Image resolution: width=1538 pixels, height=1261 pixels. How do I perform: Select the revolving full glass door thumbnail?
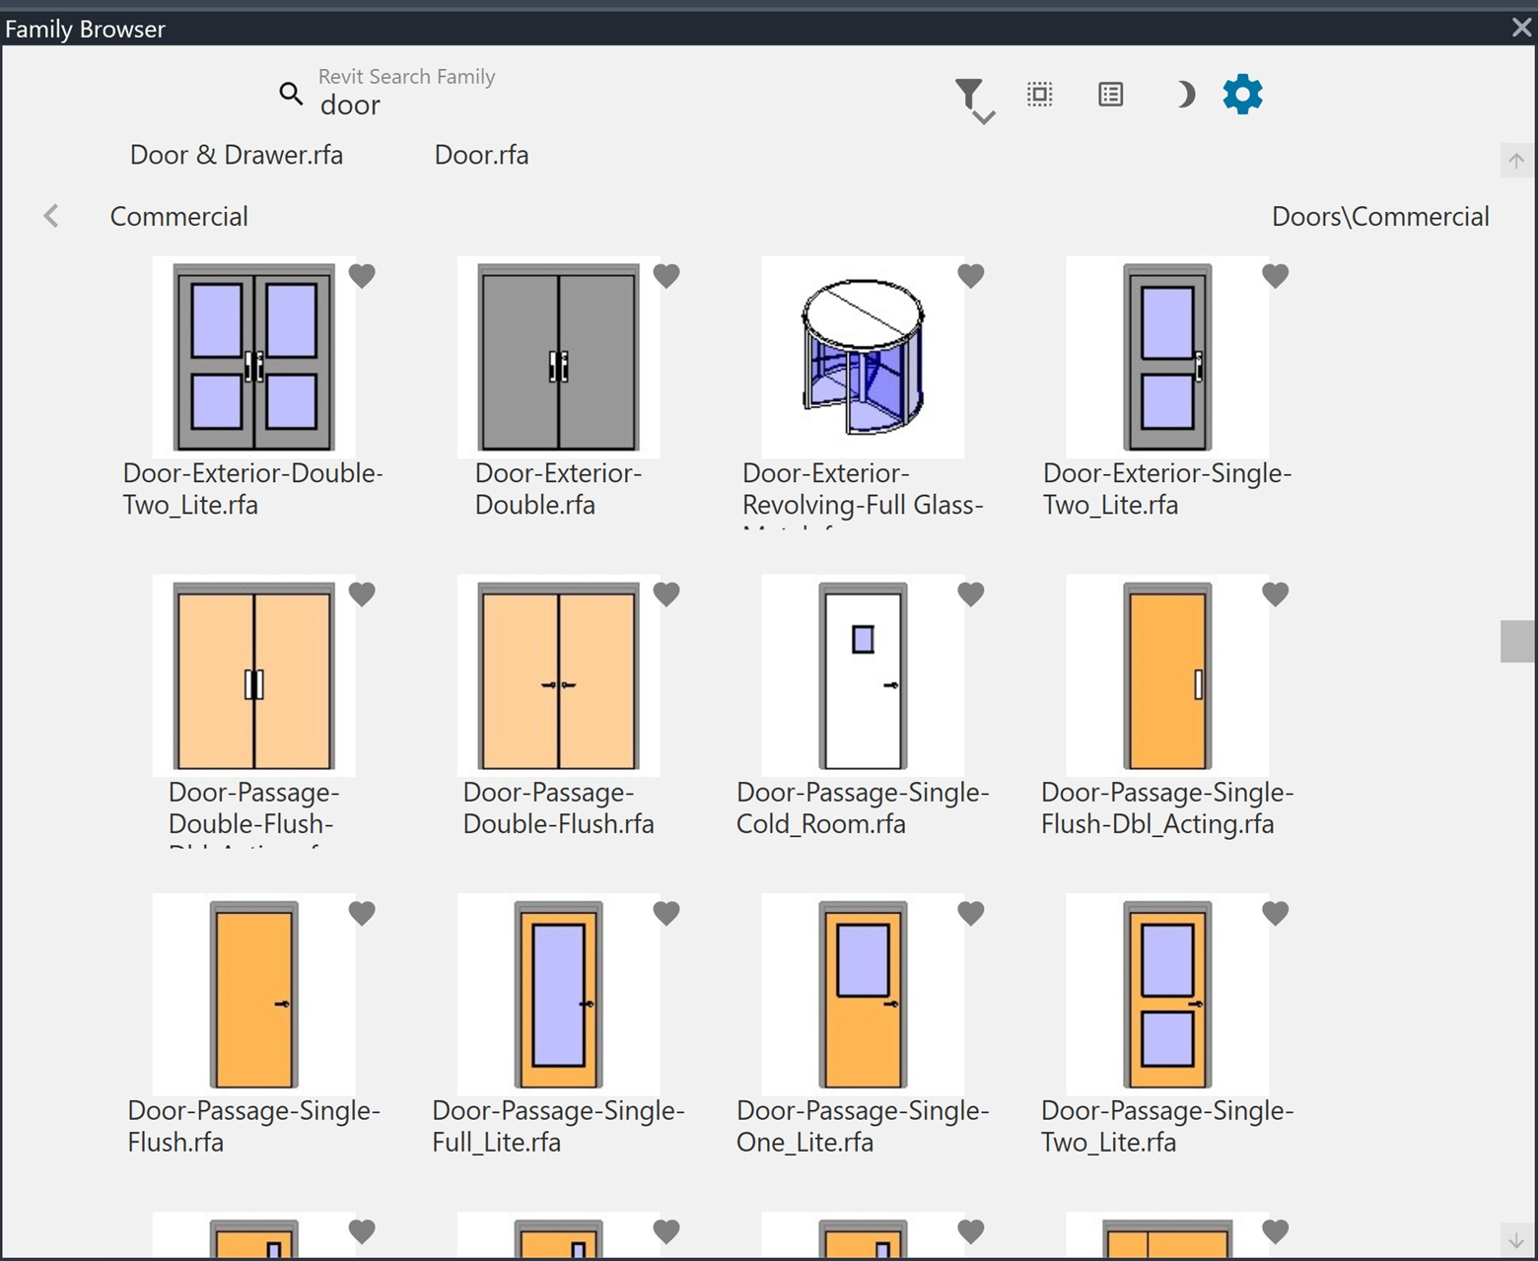click(x=864, y=357)
